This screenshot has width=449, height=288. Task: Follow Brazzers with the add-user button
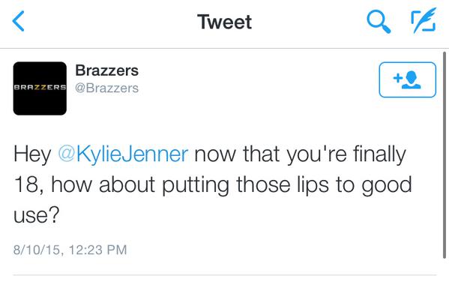point(408,79)
